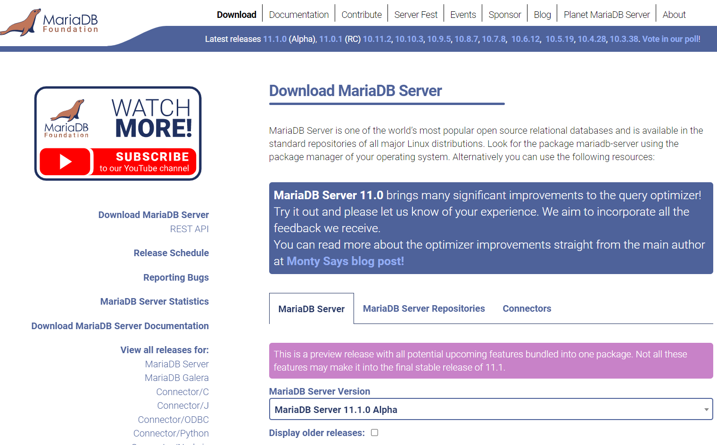This screenshot has width=717, height=445.
Task: View Connector/J releases link
Action: (183, 405)
